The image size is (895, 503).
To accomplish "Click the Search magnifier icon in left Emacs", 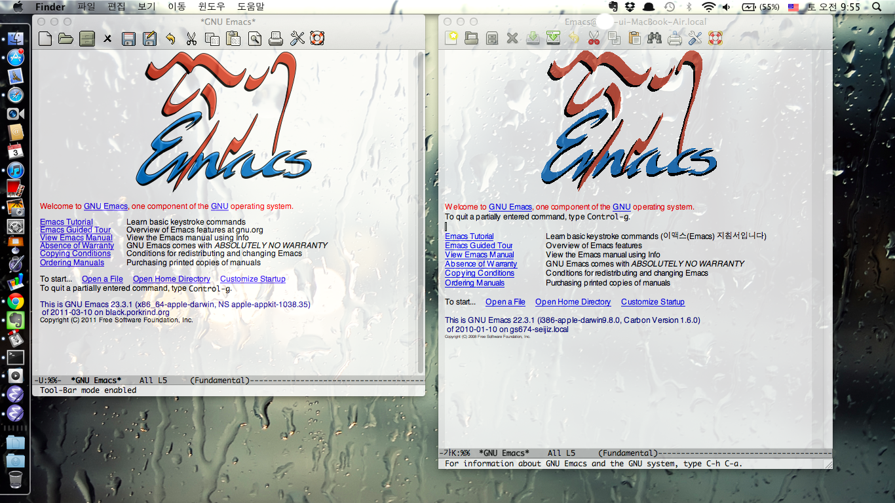I will coord(254,39).
